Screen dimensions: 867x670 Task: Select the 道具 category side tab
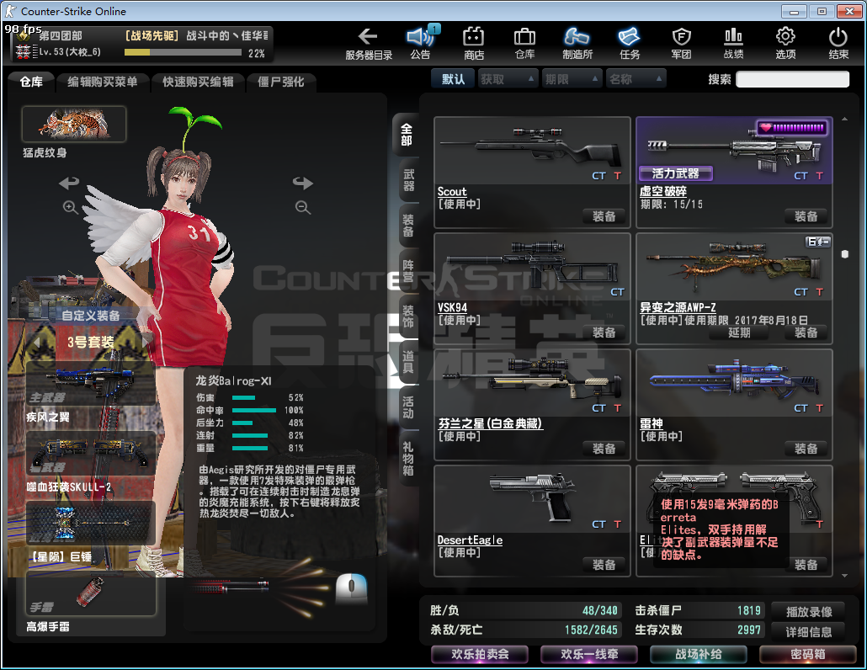point(408,362)
